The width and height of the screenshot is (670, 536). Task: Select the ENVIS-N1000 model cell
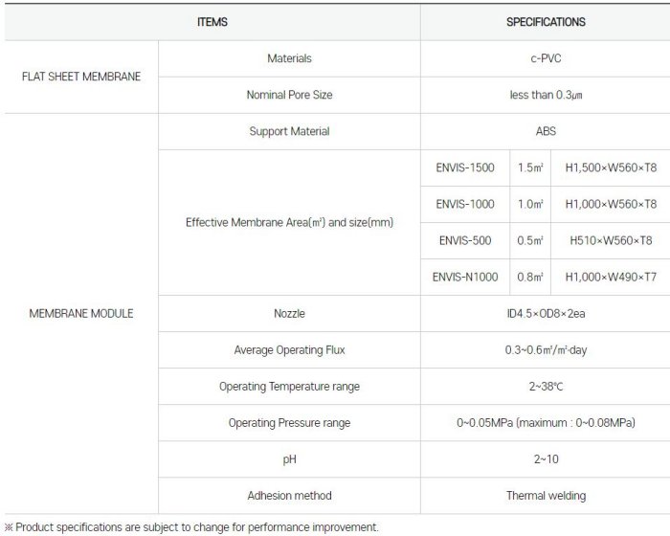pos(465,277)
